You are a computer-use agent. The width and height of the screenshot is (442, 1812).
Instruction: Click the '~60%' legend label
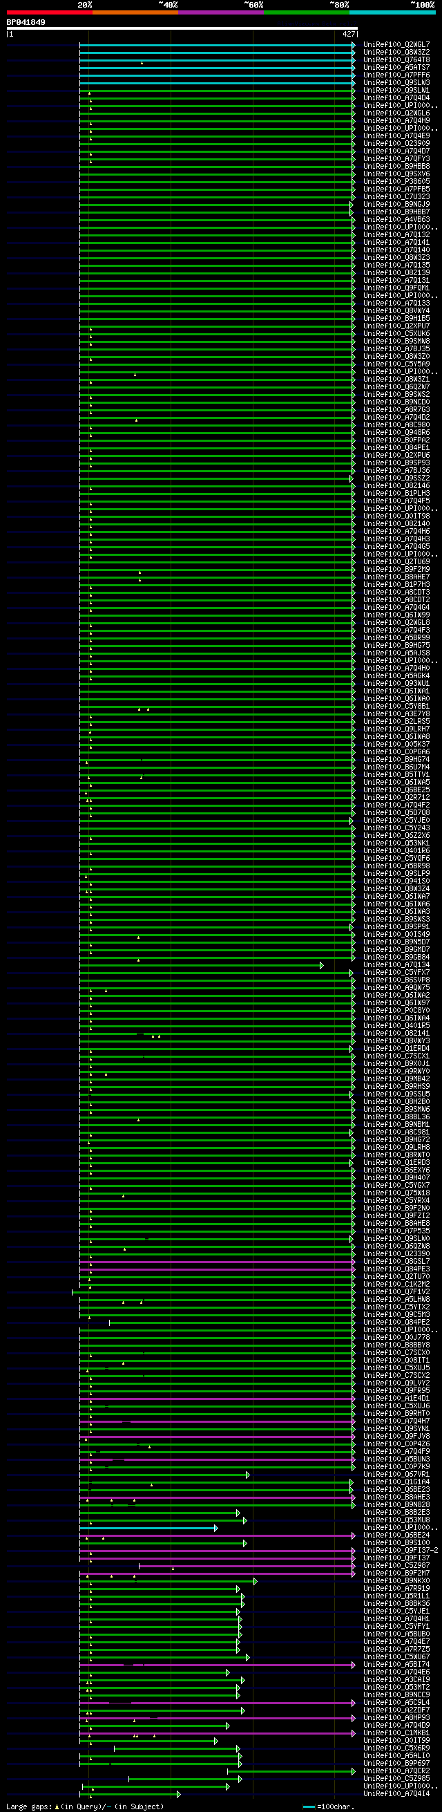coord(253,5)
